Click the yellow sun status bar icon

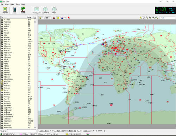(67, 134)
